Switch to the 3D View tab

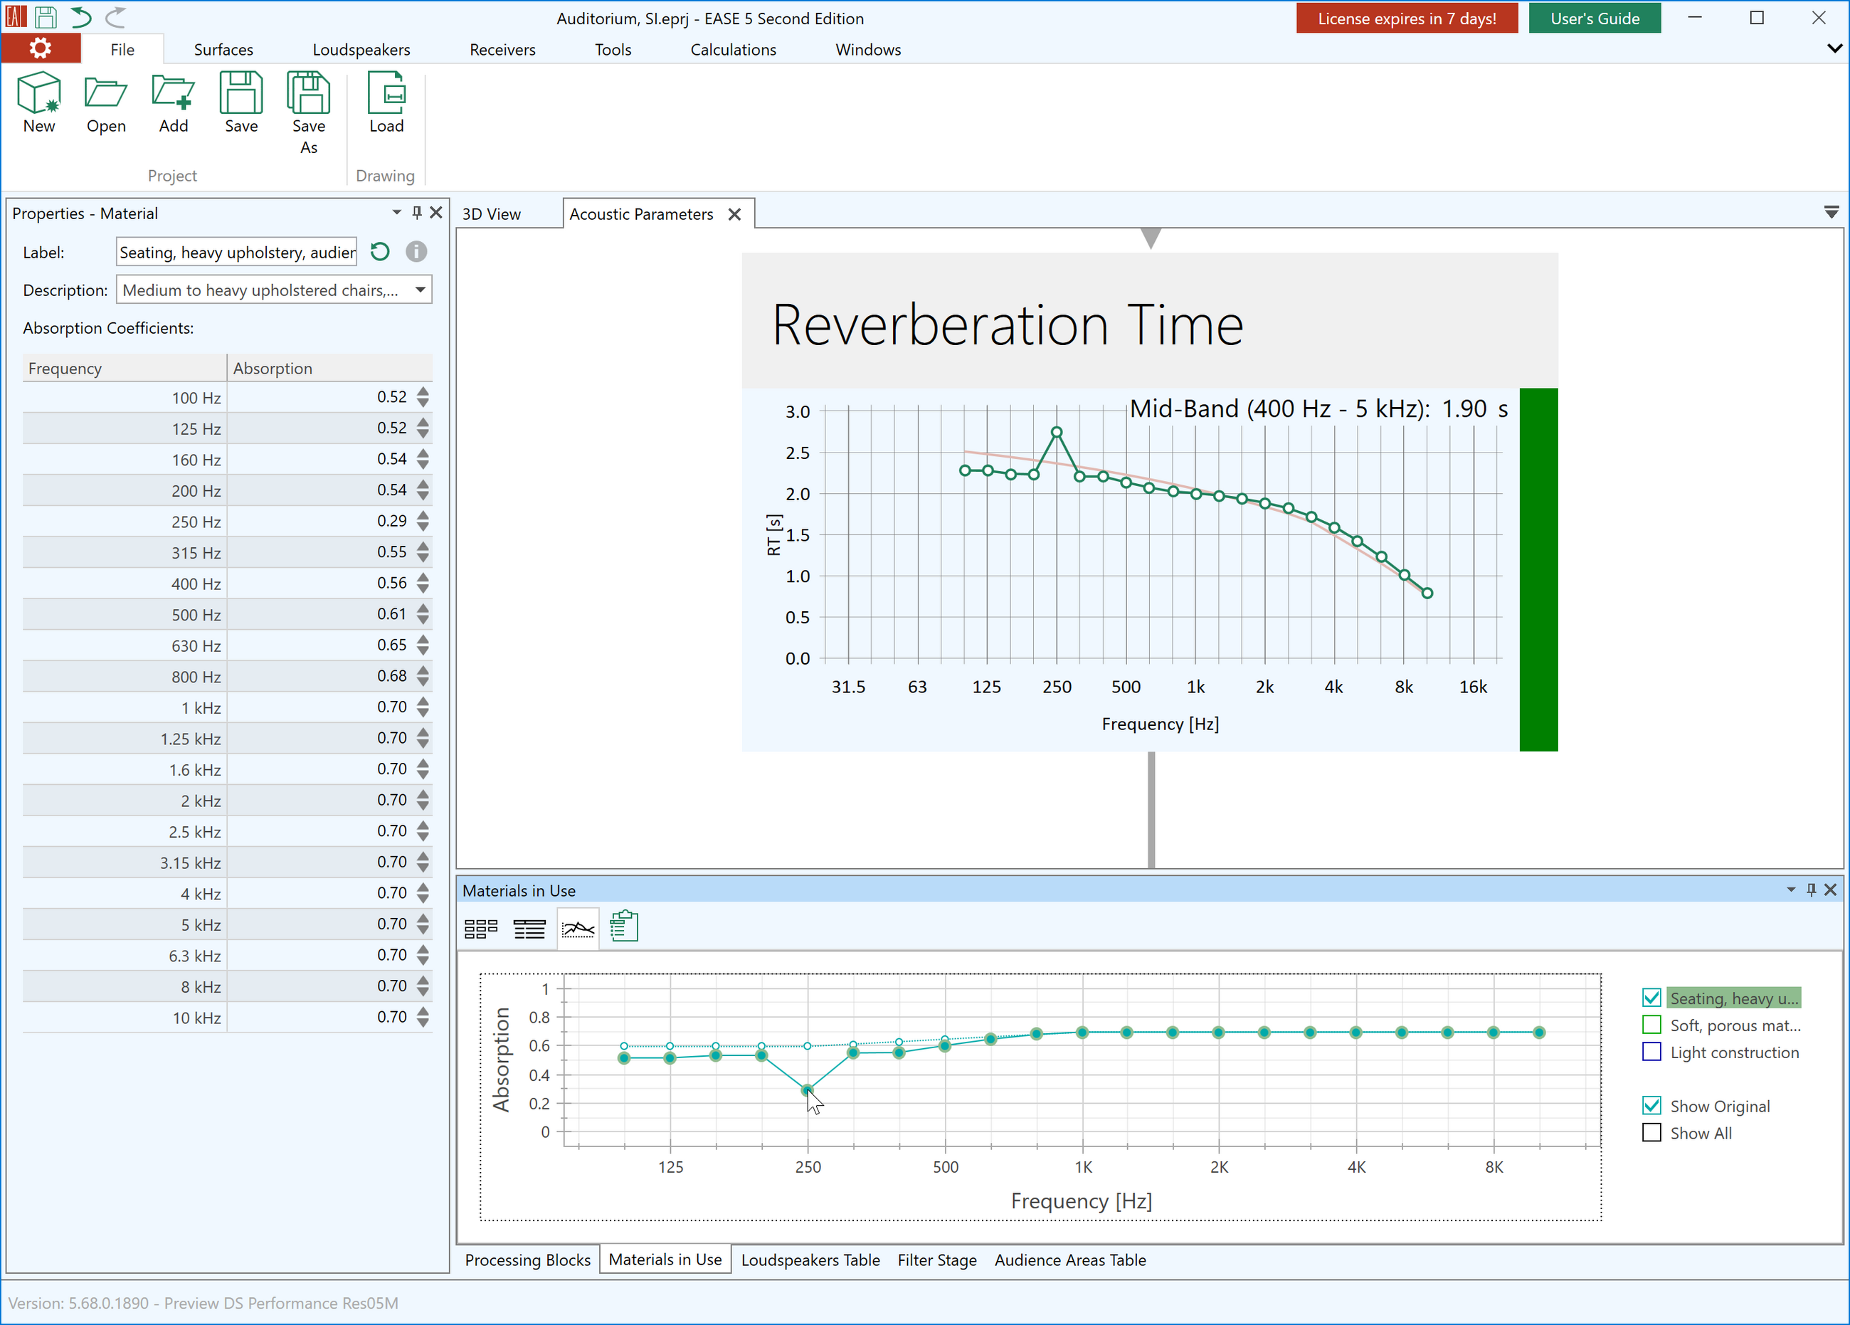(491, 213)
